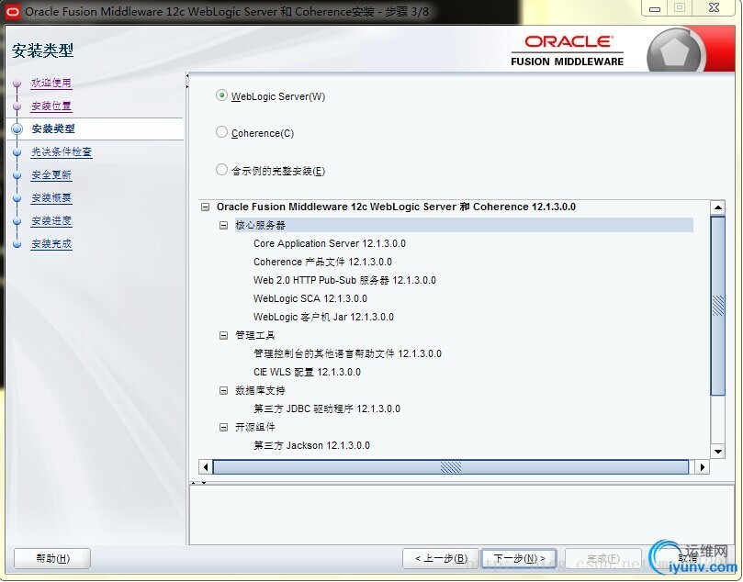Open the 安装概要 step
This screenshot has height=582, width=743.
point(51,198)
